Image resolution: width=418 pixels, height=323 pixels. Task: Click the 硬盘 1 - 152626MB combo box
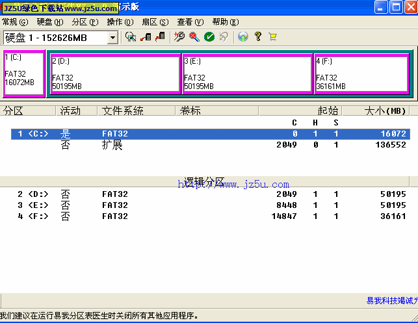pos(60,38)
